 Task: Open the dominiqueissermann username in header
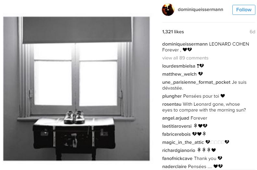(200, 9)
